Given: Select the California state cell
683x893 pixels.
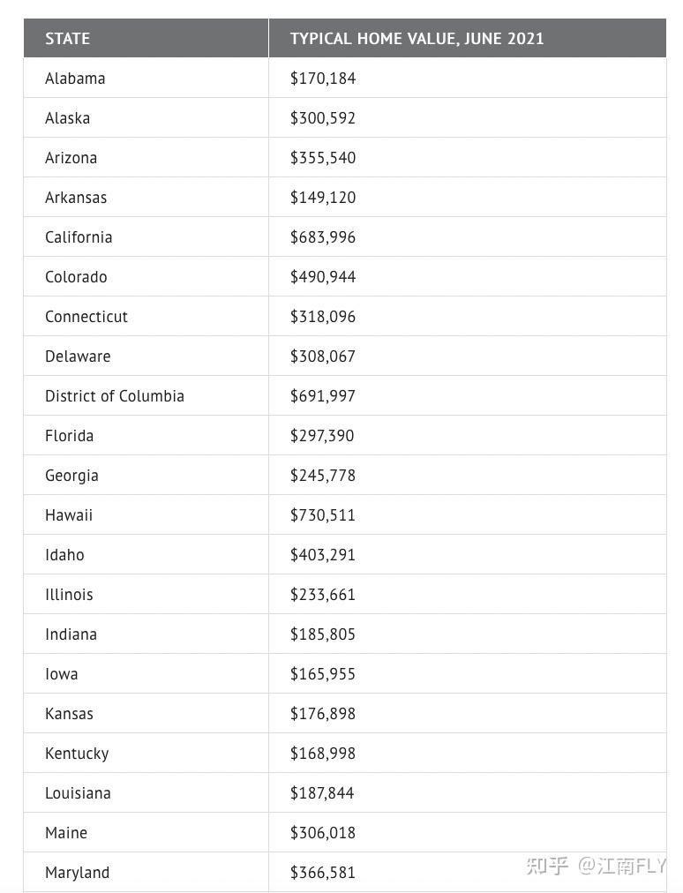Looking at the screenshot, I should pyautogui.click(x=79, y=237).
